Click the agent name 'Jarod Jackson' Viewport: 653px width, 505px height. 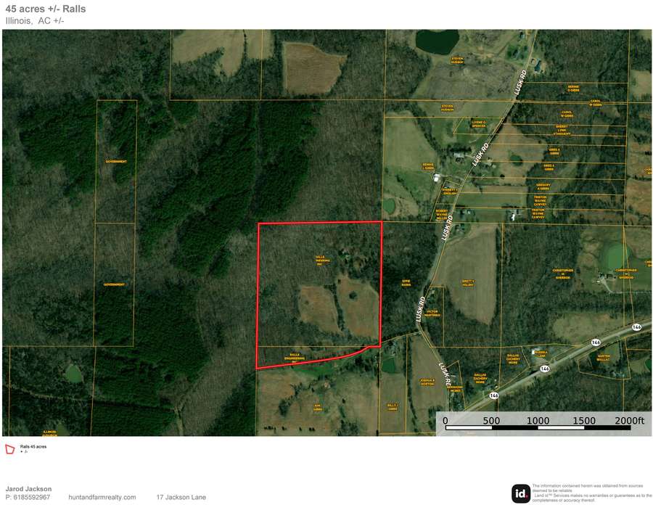pyautogui.click(x=28, y=489)
